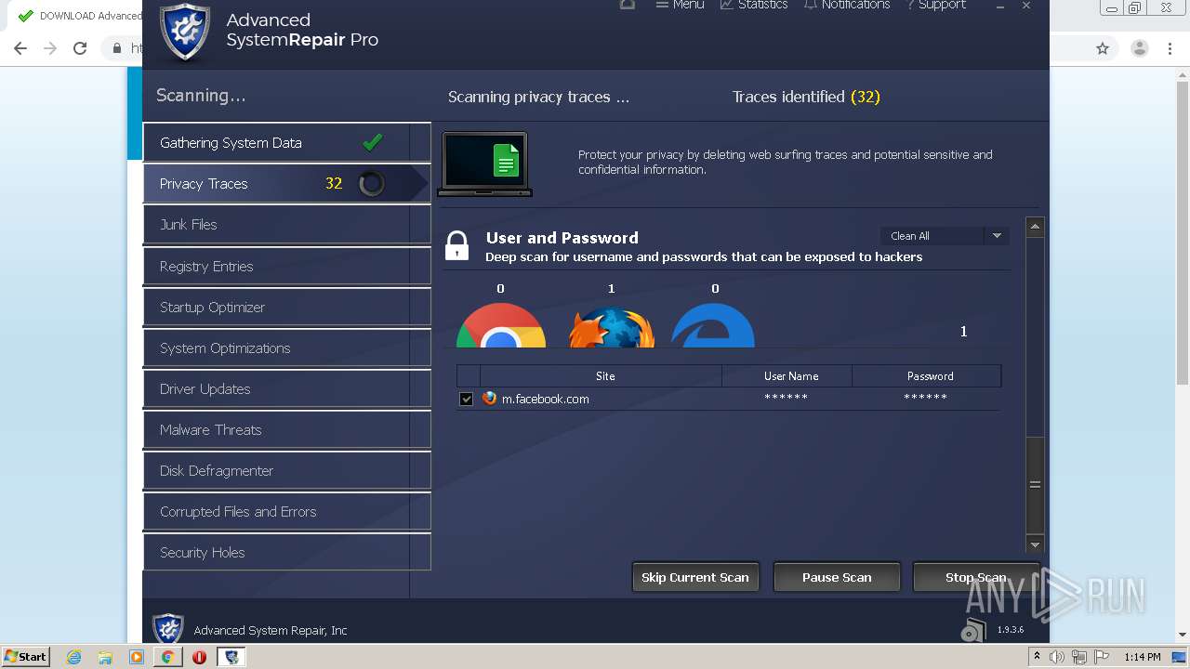Select the Privacy Traces step
The width and height of the screenshot is (1190, 669).
tap(286, 184)
